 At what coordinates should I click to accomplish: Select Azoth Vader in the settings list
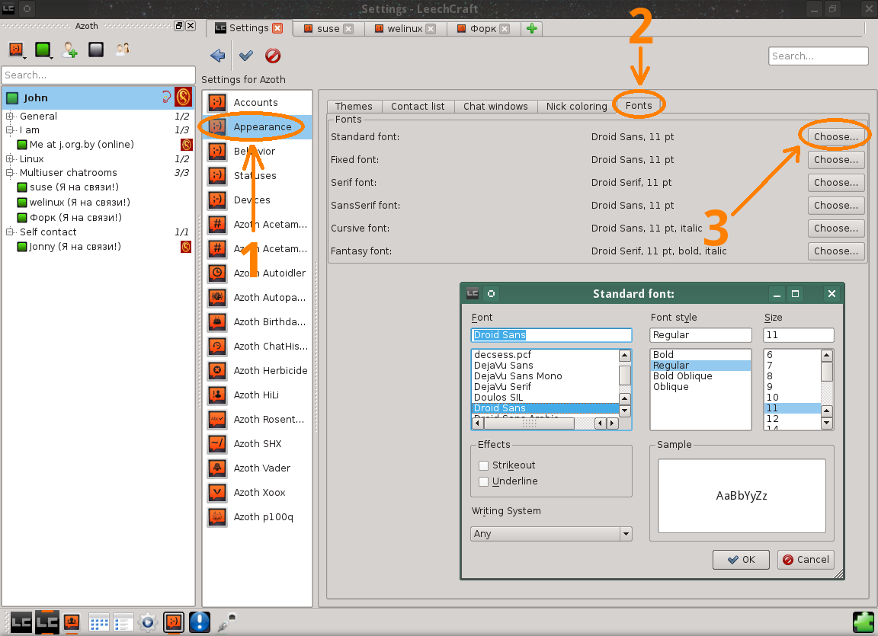point(257,468)
